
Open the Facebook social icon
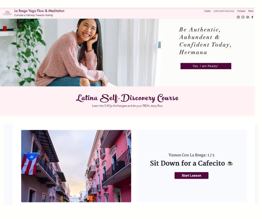(252, 17)
